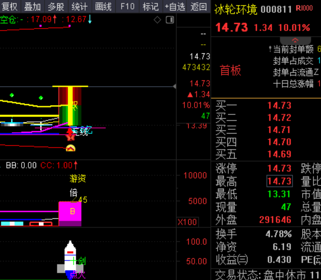The width and height of the screenshot is (321, 280).
Task: Click stock name 冰轮环境
Action: pyautogui.click(x=235, y=9)
